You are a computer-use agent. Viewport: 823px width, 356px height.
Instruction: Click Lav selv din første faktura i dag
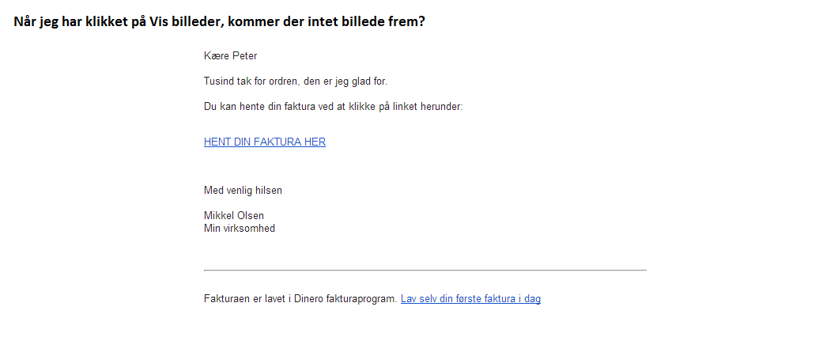click(x=471, y=299)
